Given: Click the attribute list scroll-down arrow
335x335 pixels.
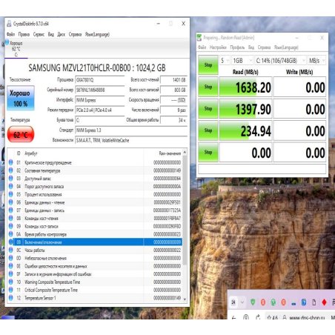Looking at the screenshot, I should coord(185,299).
